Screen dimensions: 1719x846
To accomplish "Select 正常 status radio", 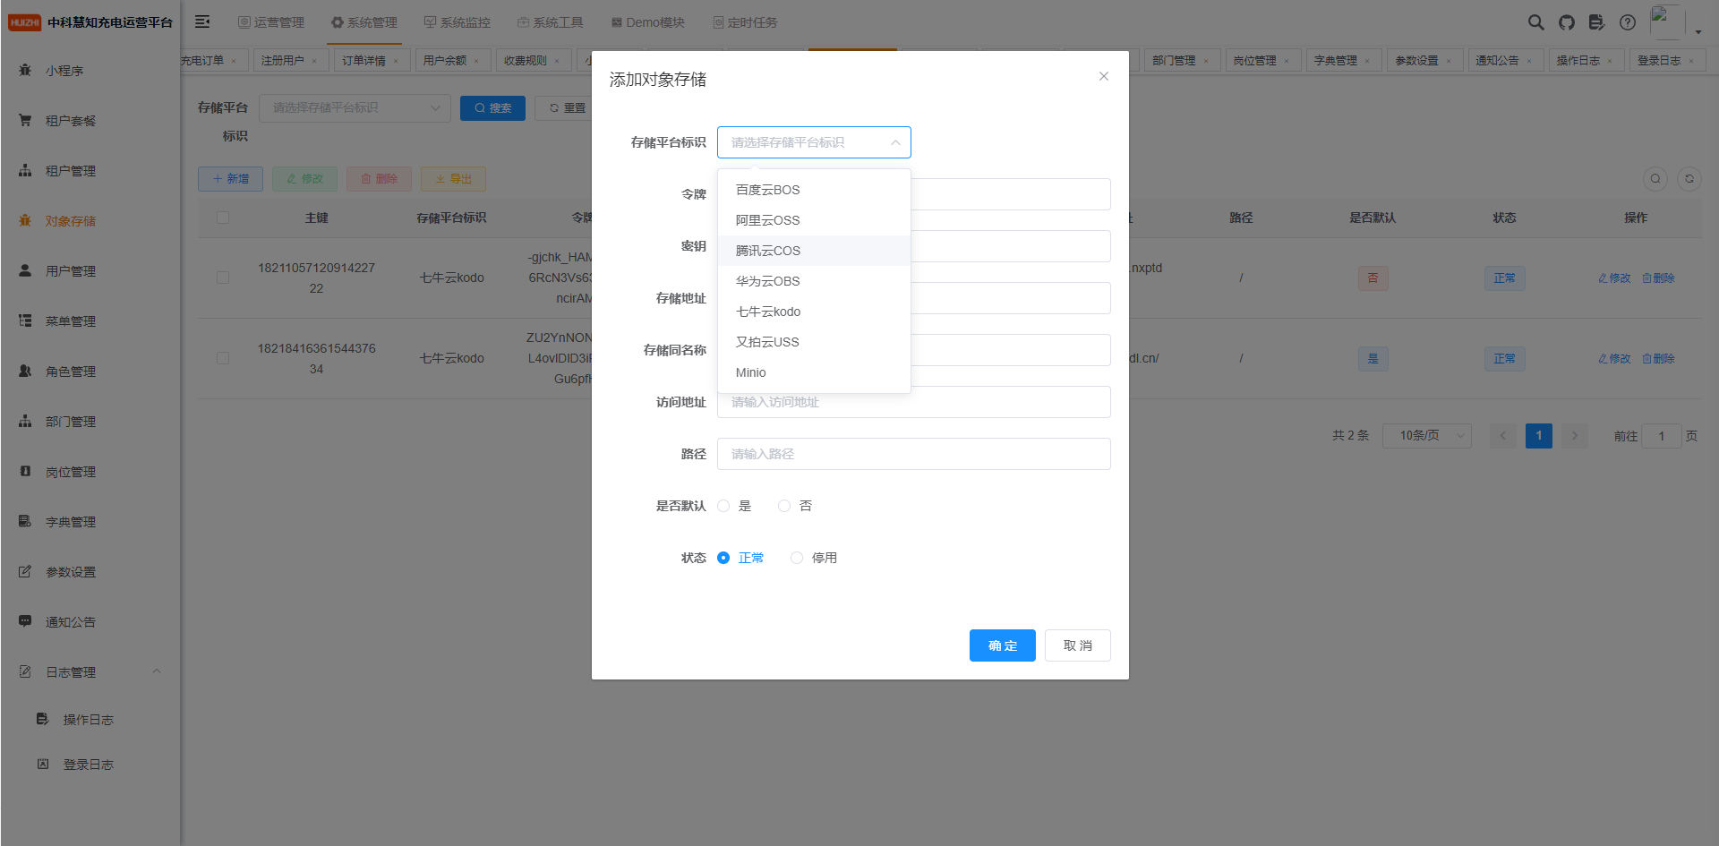I will [740, 558].
